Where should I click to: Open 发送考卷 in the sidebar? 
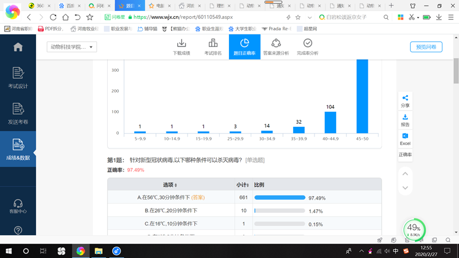pos(18,114)
